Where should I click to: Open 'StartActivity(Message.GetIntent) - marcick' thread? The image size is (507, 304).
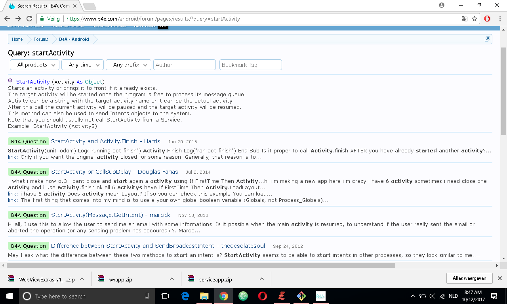[111, 215]
